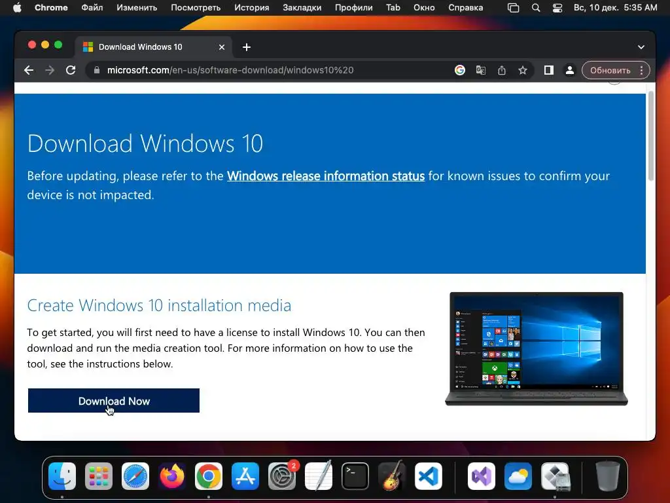Open the Chrome profile icon
Screen dimensions: 670x503
point(570,70)
